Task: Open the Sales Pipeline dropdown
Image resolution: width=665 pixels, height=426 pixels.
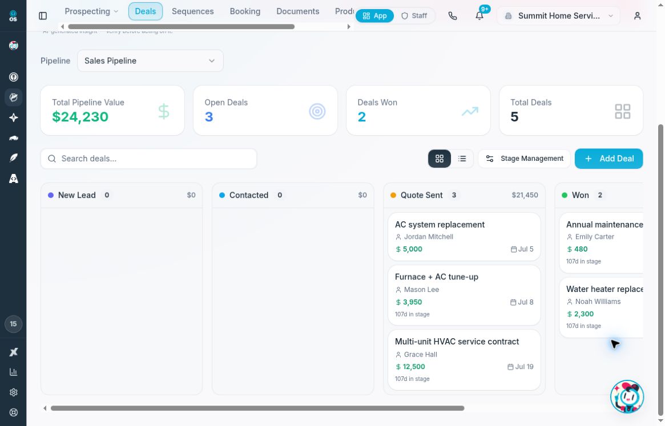Action: pos(150,60)
